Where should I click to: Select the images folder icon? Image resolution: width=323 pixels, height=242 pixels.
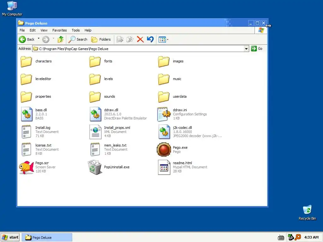(164, 61)
